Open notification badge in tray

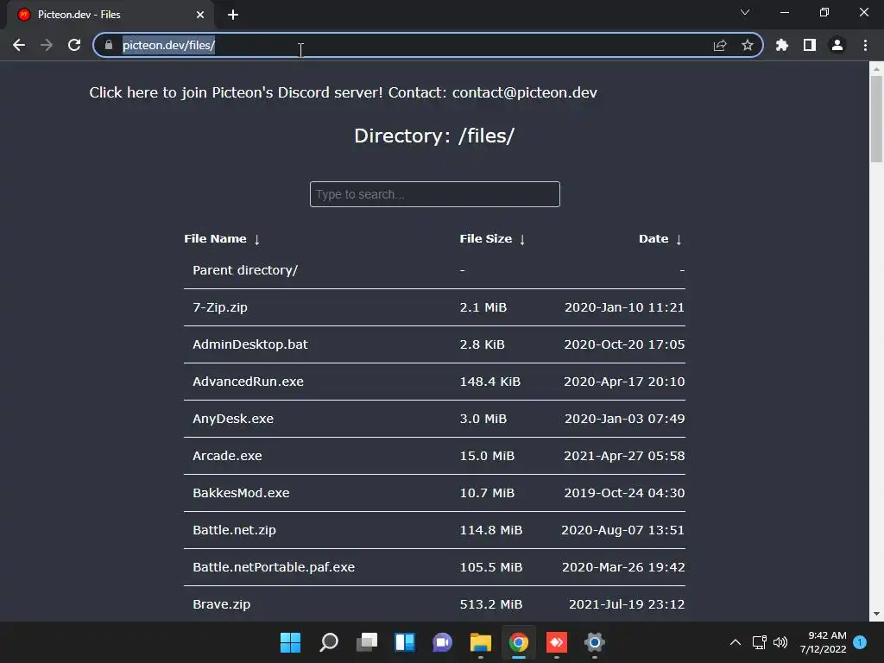click(860, 642)
